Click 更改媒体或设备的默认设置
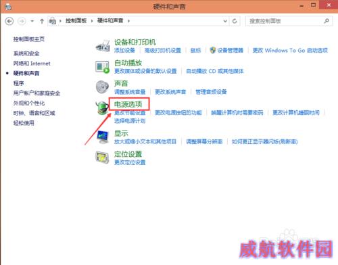The image size is (338, 265). pyautogui.click(x=145, y=71)
